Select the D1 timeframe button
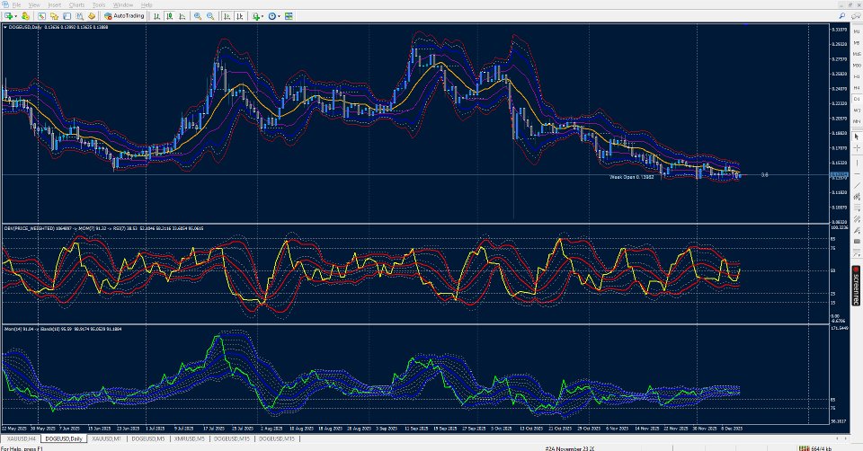The width and height of the screenshot is (863, 451). click(856, 99)
